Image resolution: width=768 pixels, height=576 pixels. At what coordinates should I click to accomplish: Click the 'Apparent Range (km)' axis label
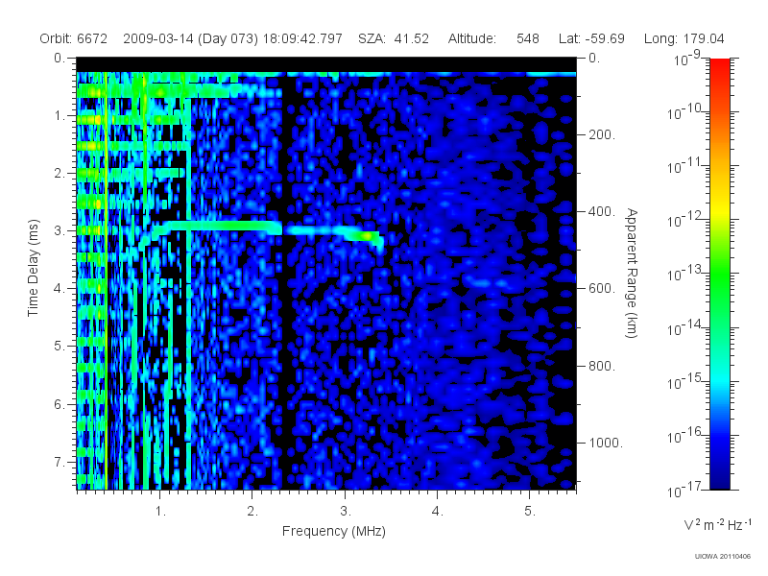632,274
